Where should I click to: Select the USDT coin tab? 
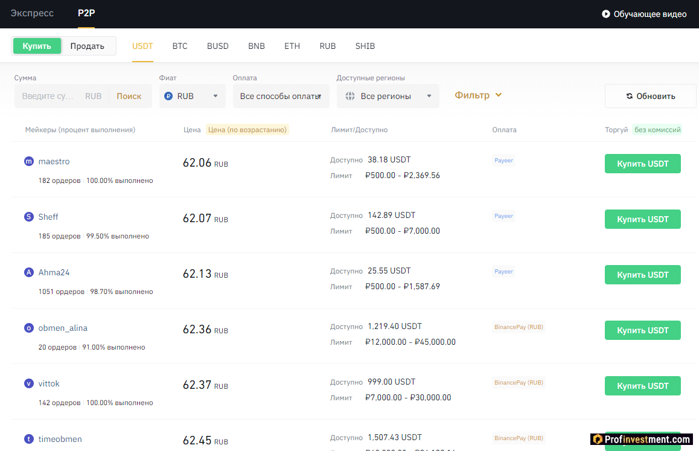(142, 46)
